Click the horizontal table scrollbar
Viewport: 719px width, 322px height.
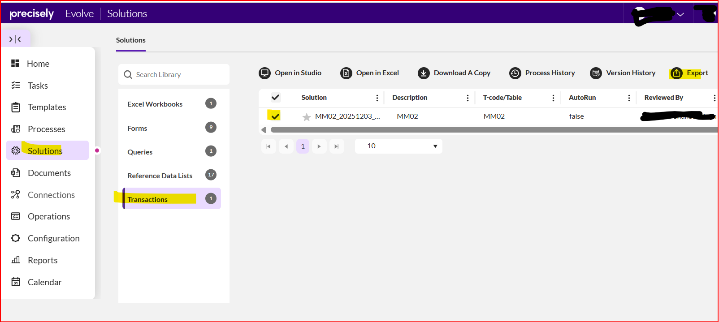(493, 130)
